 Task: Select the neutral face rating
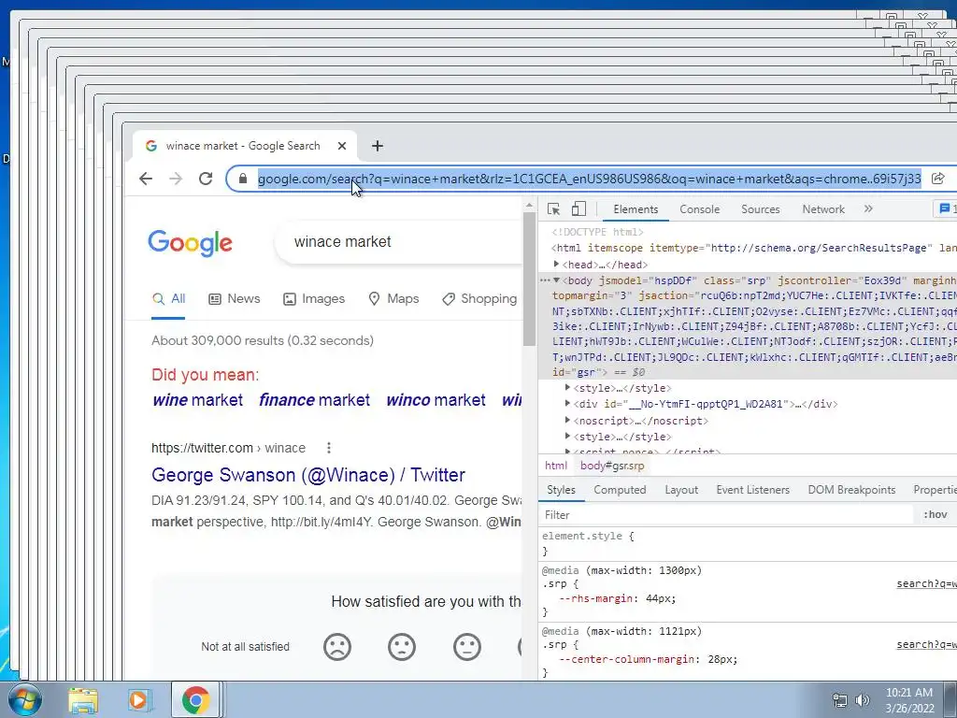[x=467, y=647]
